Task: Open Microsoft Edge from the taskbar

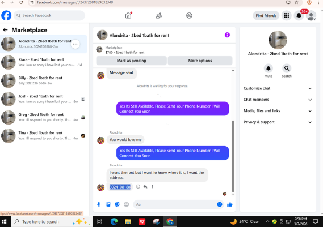Action: [114, 221]
